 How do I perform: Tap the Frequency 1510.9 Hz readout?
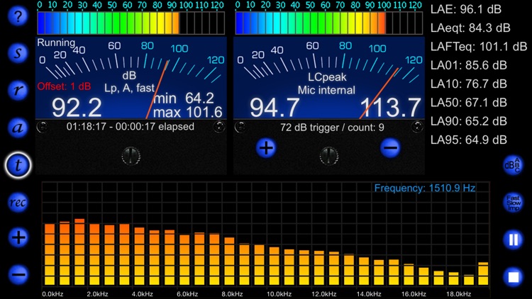coord(424,189)
